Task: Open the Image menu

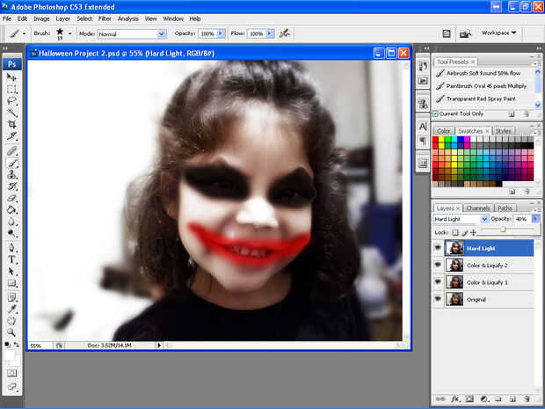Action: tap(41, 18)
